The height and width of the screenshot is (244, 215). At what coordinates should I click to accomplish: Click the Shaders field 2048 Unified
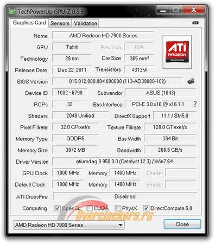(80, 115)
